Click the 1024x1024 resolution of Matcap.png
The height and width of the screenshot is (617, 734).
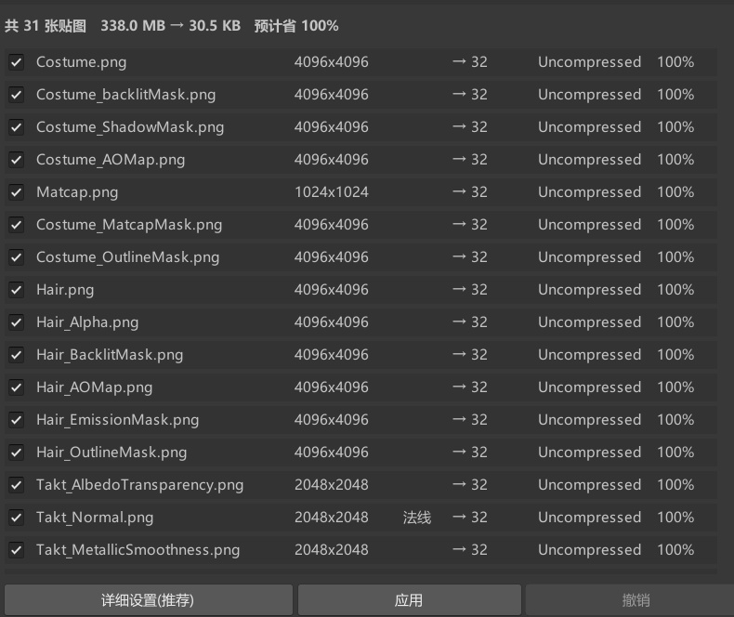[332, 192]
